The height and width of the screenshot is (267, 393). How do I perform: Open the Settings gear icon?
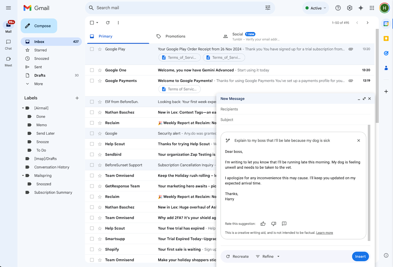tap(349, 8)
